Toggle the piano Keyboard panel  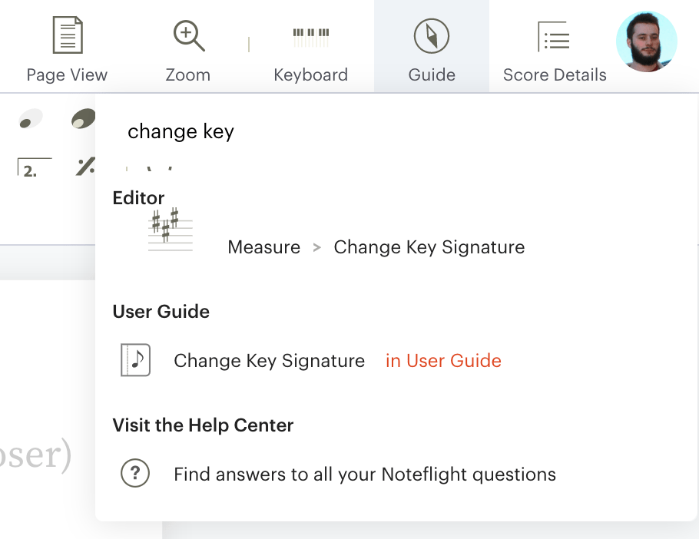click(x=310, y=46)
